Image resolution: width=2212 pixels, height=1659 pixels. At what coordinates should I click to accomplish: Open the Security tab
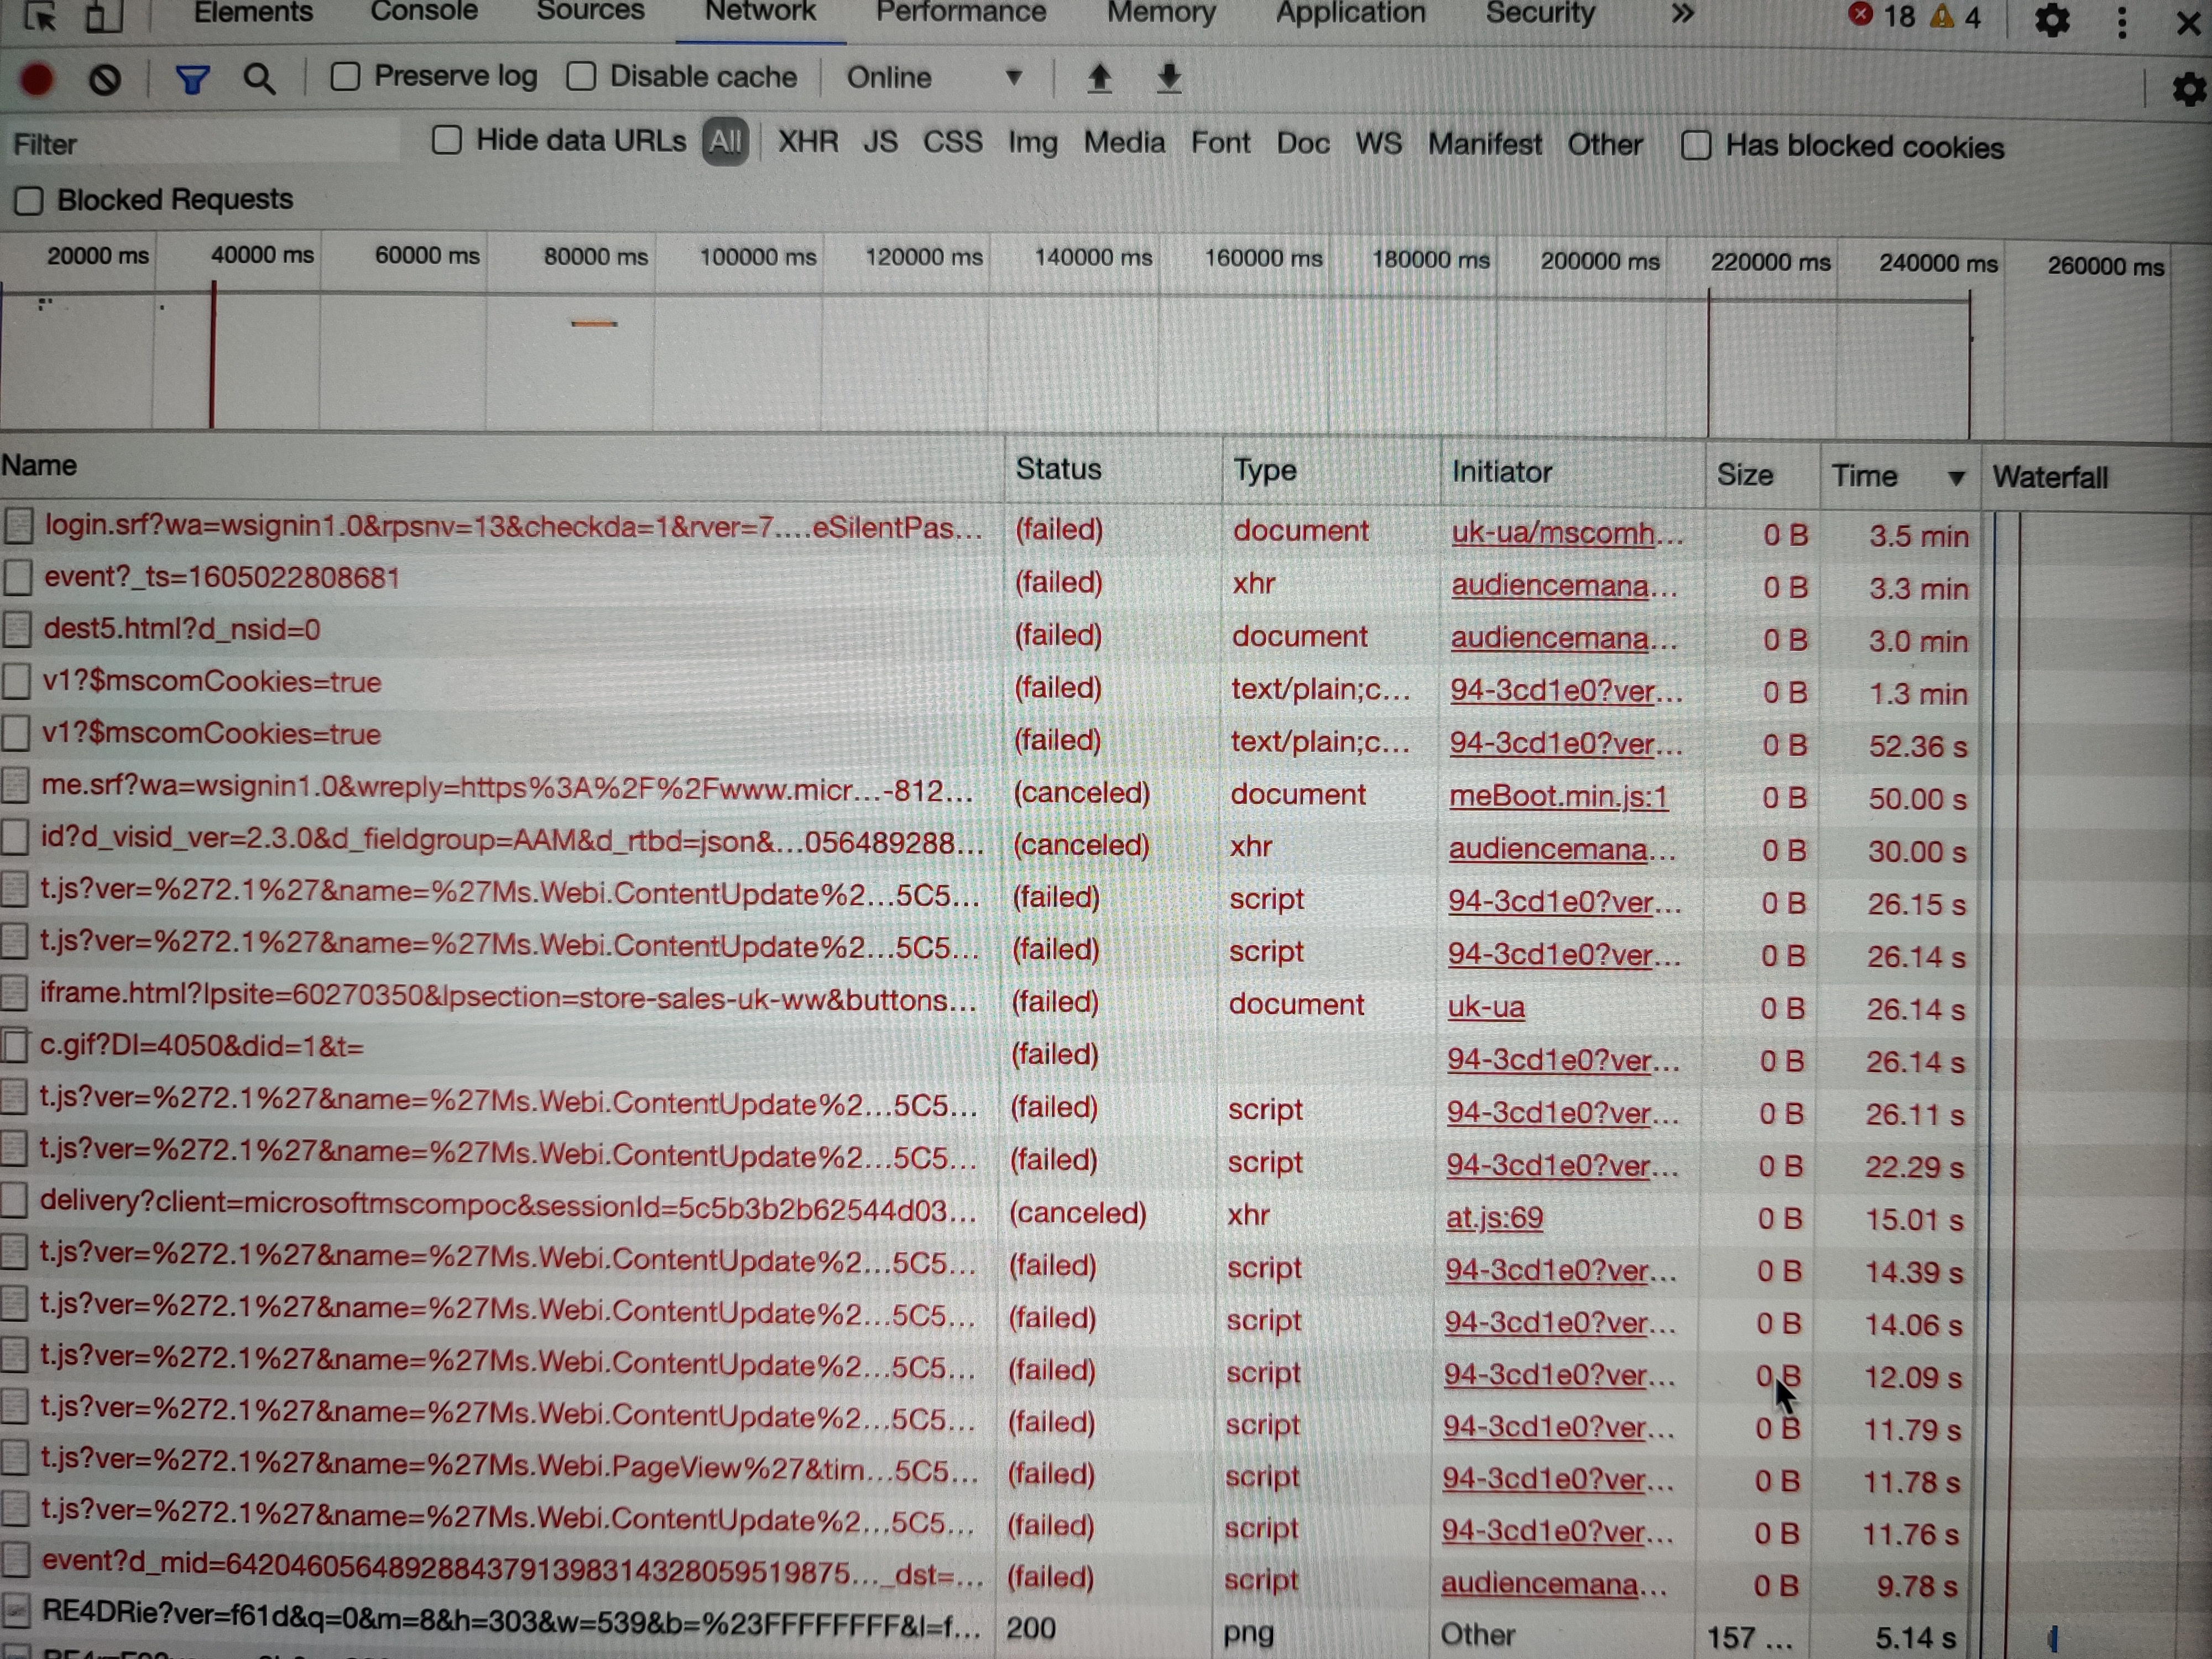(x=1540, y=13)
